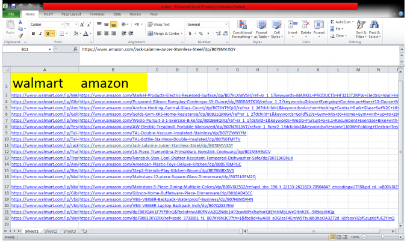407x243 pixels.
Task: Click the Paste icon in Clipboard group
Action: coord(10,28)
